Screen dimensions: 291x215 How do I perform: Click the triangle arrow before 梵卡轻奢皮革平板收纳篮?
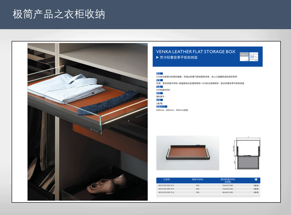pyautogui.click(x=157, y=58)
